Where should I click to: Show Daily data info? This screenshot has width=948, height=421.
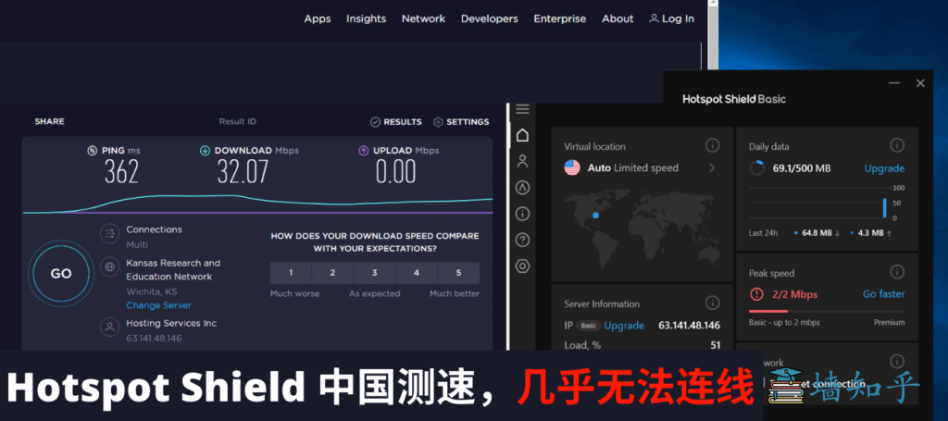(896, 145)
